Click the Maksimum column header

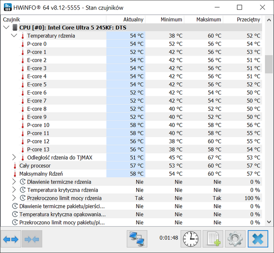click(x=204, y=19)
